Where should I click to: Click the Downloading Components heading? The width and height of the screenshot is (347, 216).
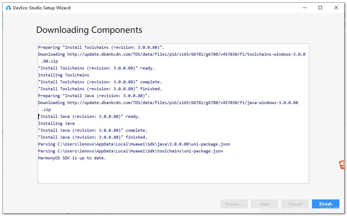coord(89,30)
